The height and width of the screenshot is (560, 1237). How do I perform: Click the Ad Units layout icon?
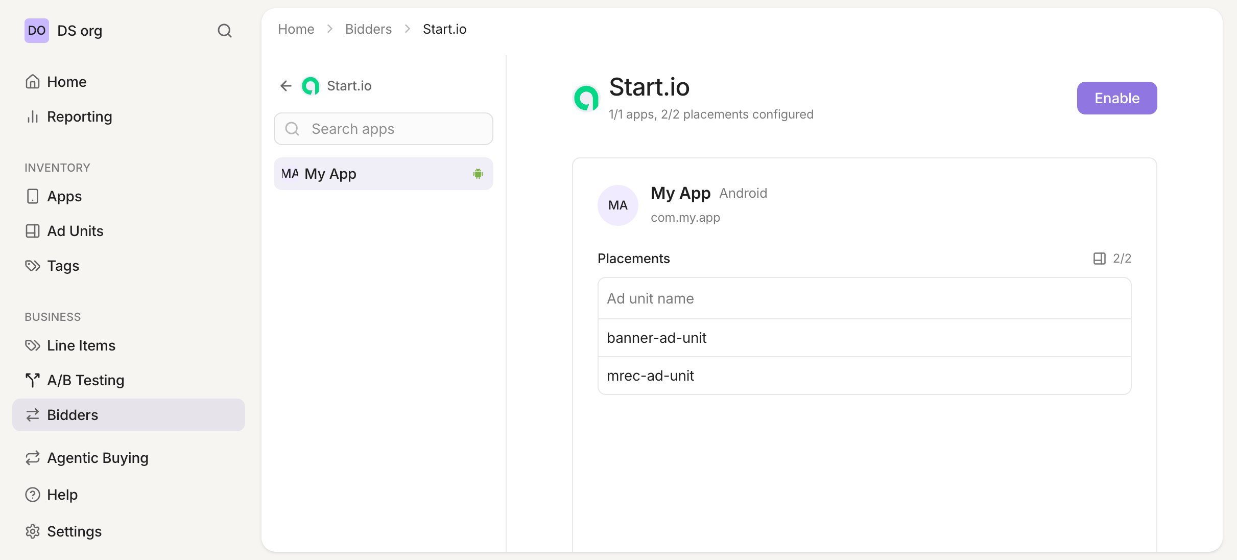(33, 231)
